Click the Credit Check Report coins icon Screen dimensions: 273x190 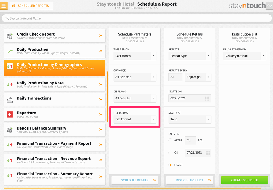click(9, 36)
